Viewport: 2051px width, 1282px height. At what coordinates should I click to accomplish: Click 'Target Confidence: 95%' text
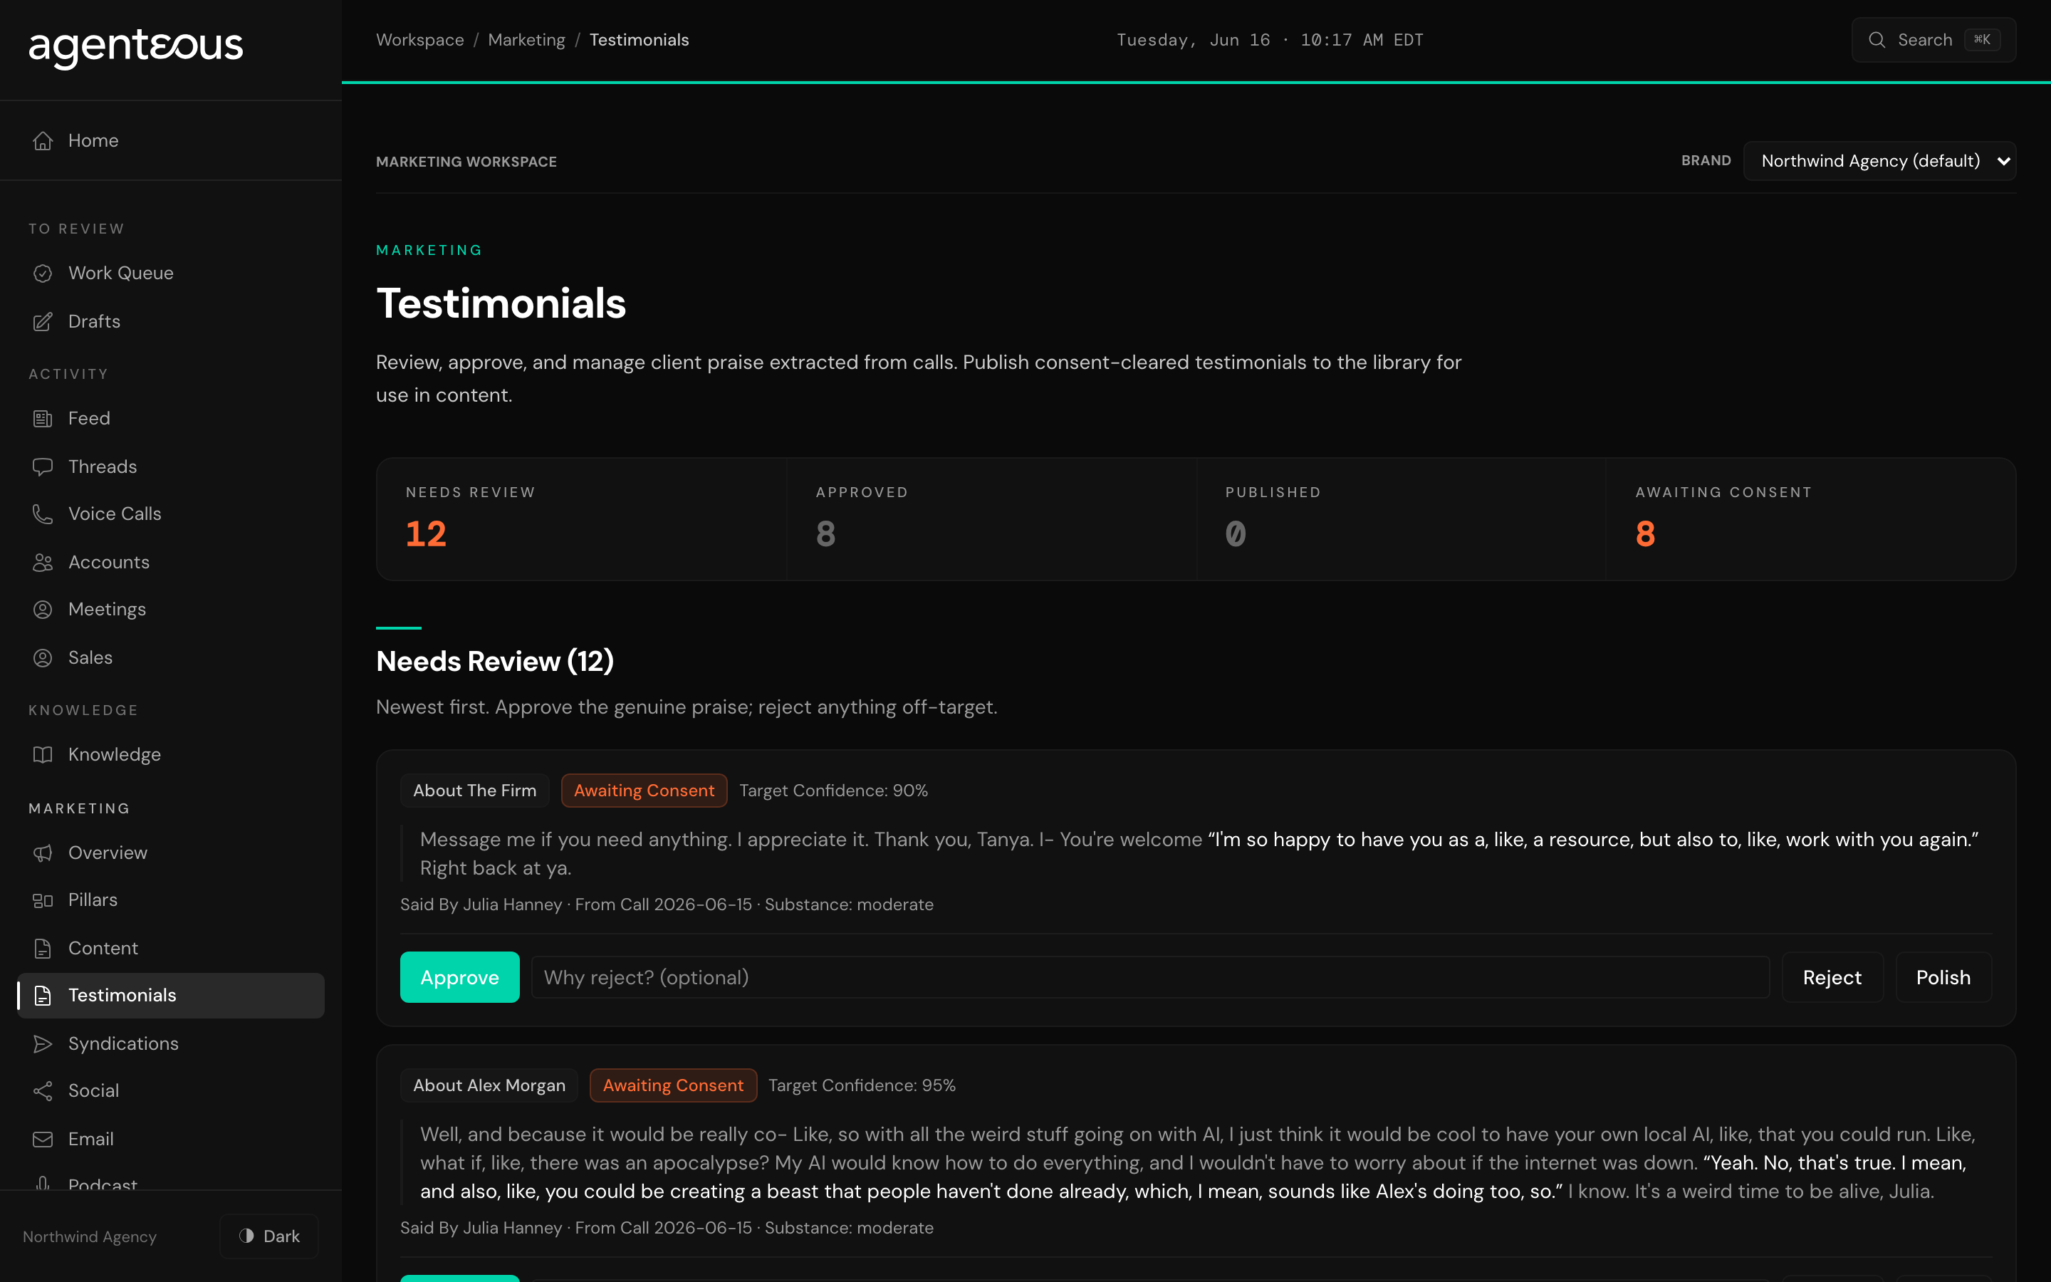pyautogui.click(x=862, y=1085)
